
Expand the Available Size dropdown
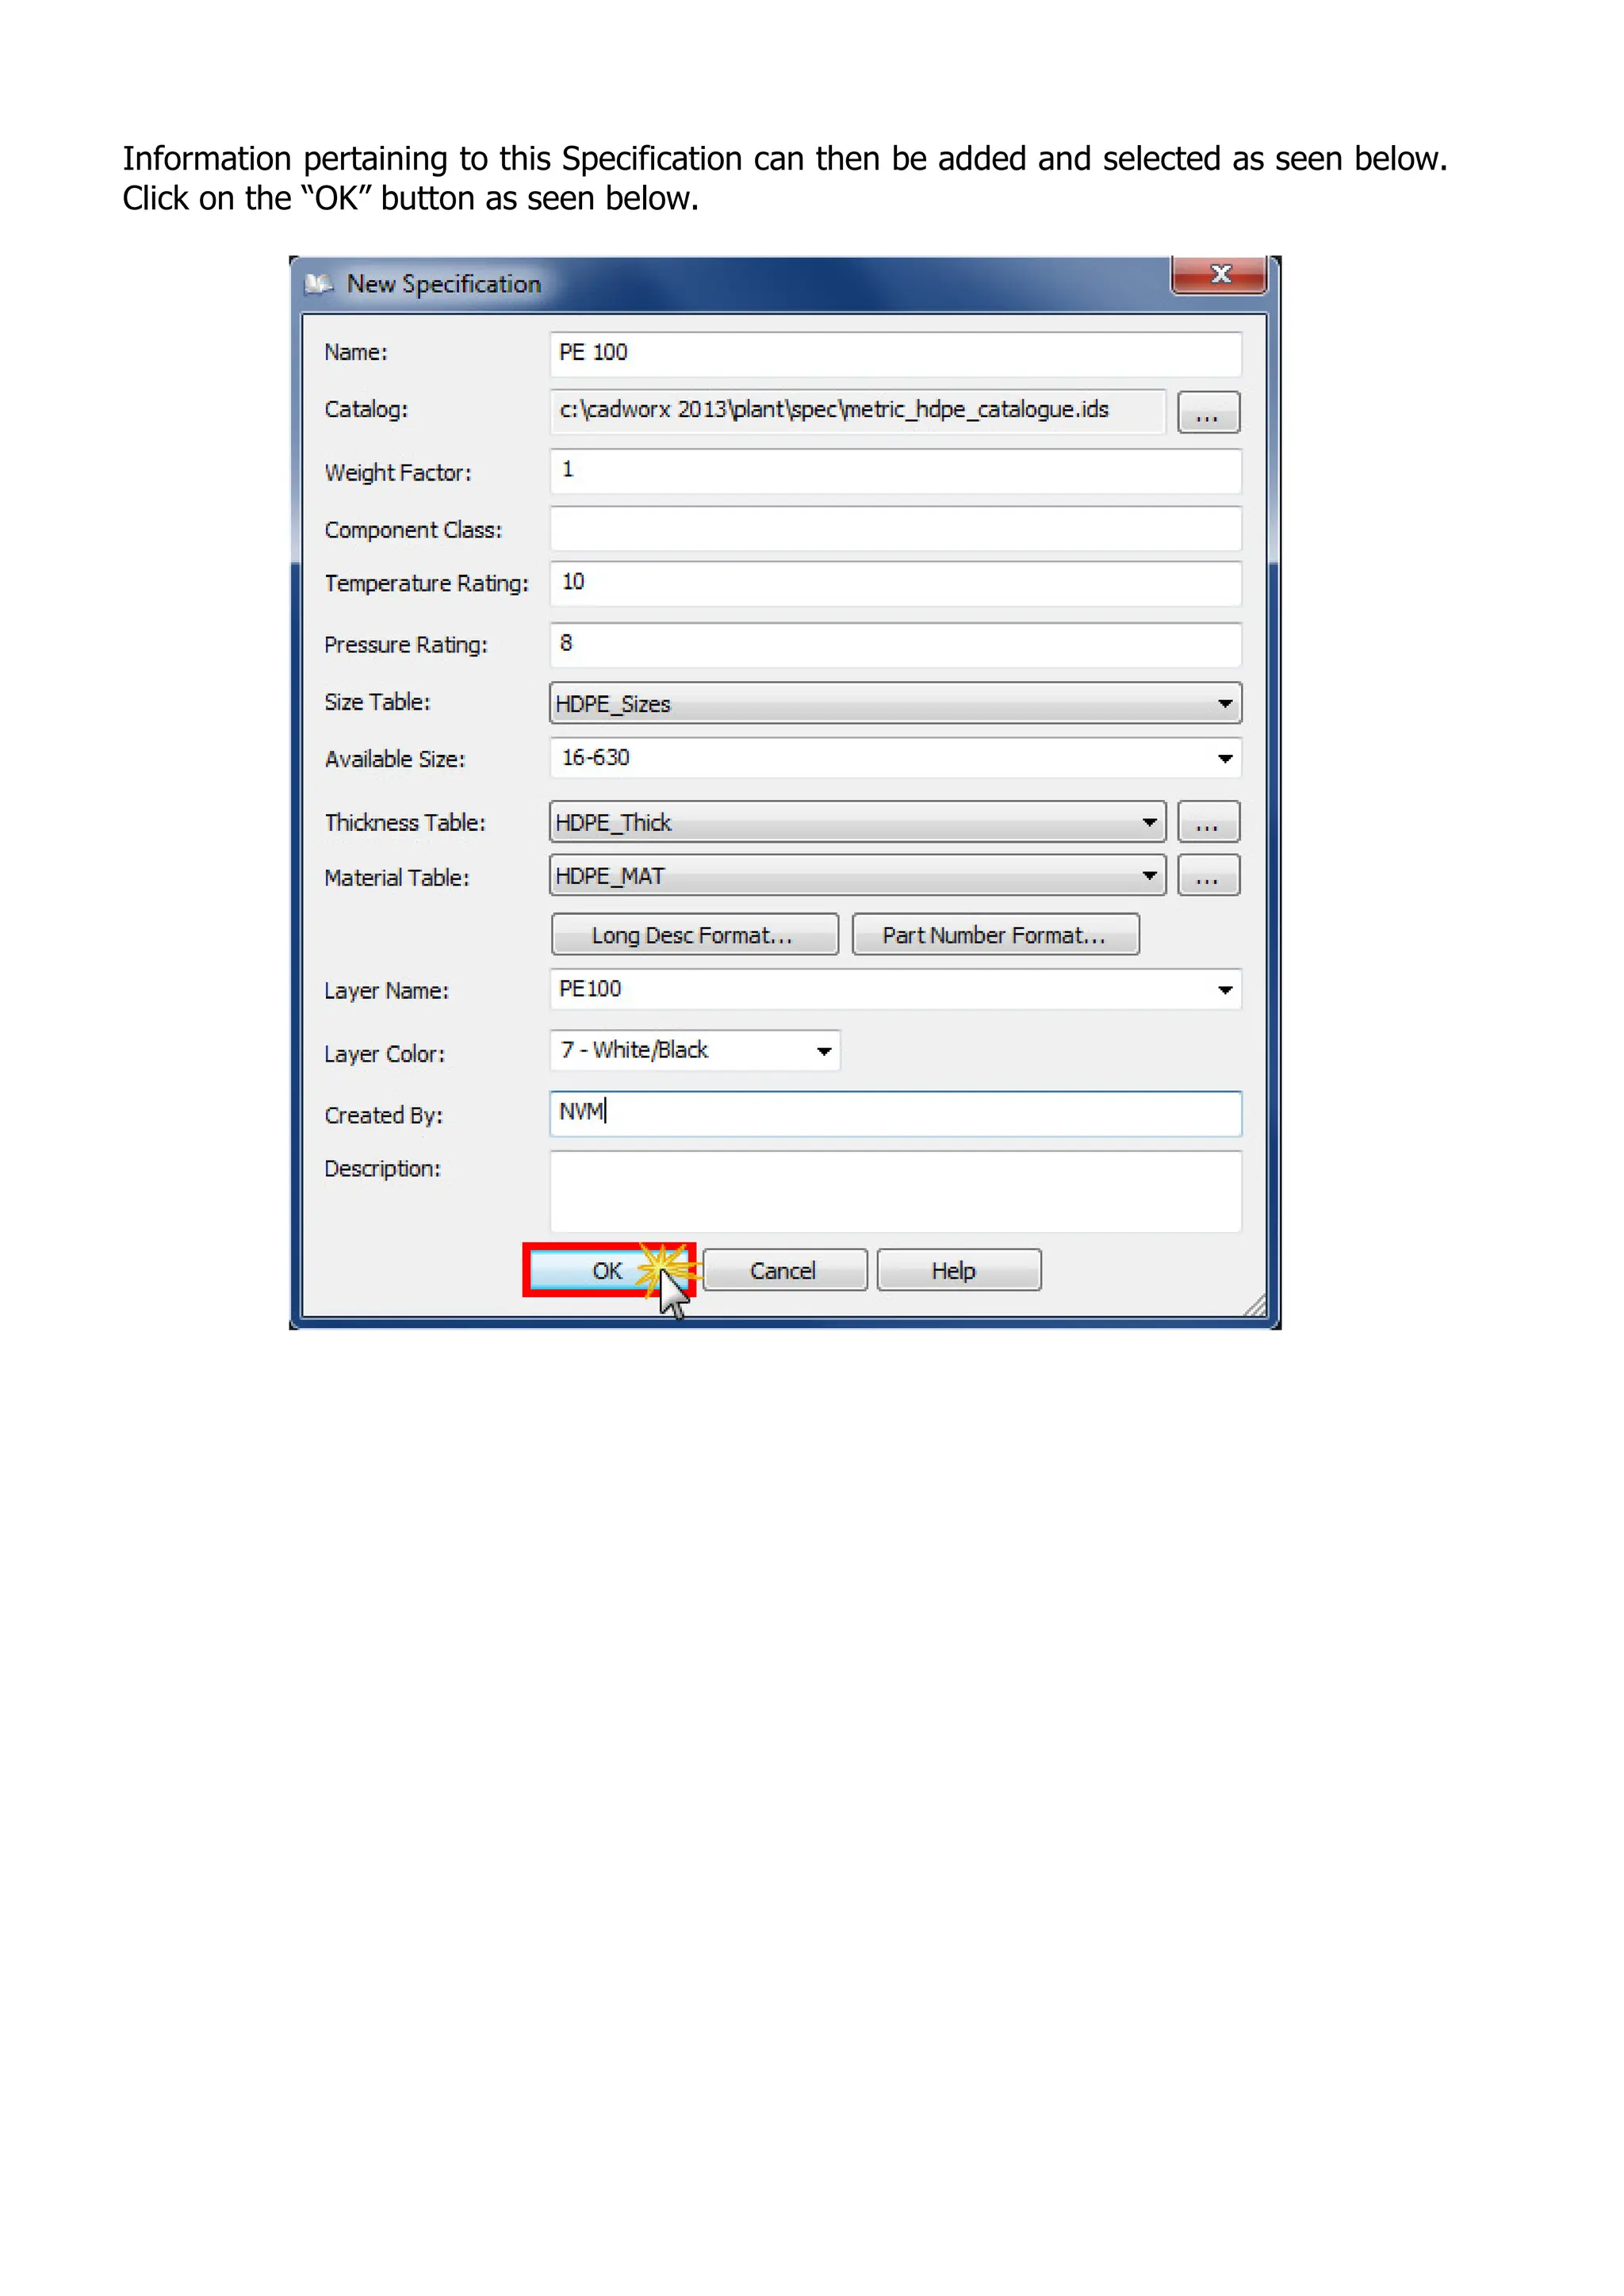tap(1224, 759)
